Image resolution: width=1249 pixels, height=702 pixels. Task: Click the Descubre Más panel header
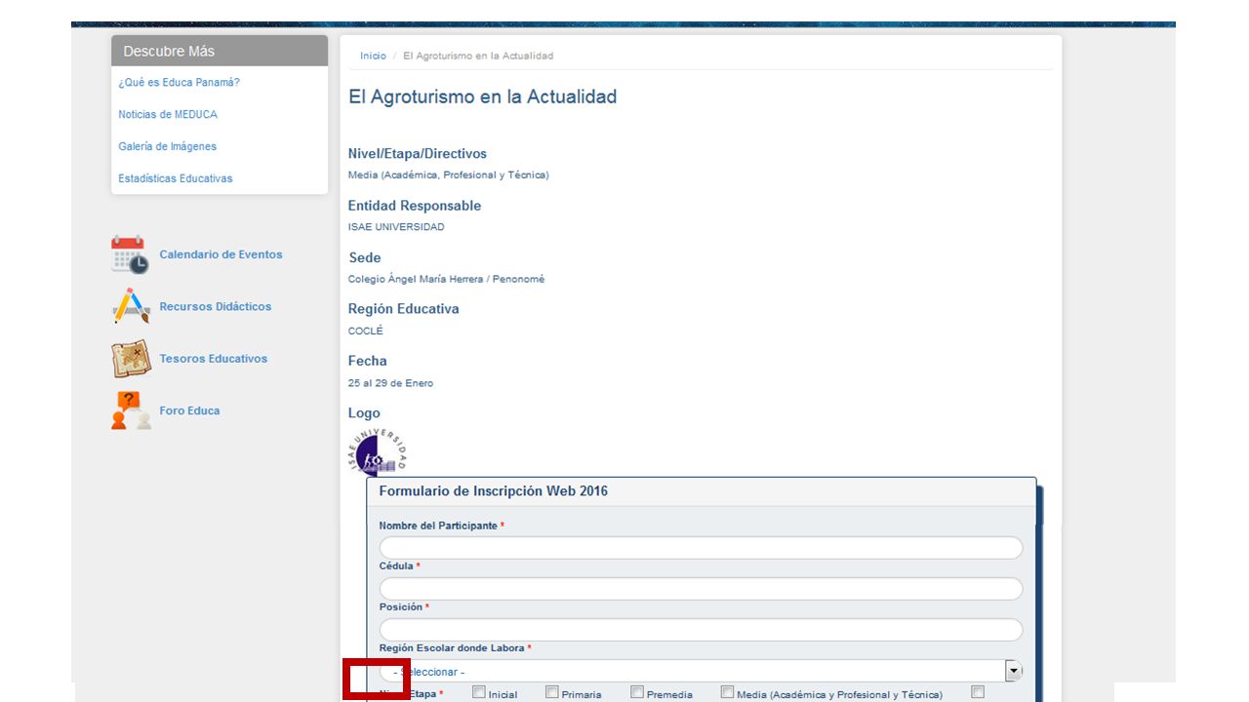pyautogui.click(x=220, y=51)
